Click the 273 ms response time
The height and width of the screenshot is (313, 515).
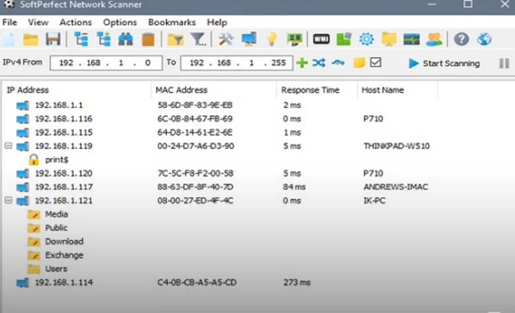[296, 282]
